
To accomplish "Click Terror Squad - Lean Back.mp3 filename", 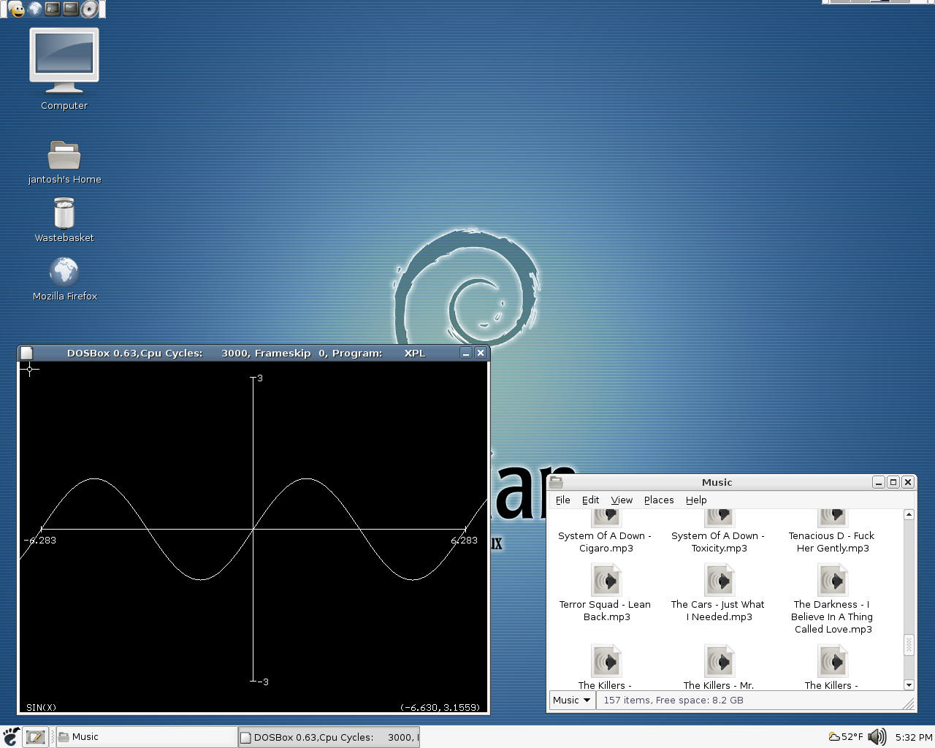I will [605, 611].
